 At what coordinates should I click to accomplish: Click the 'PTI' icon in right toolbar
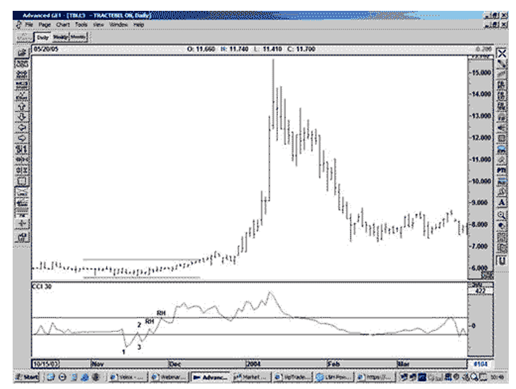[x=502, y=170]
